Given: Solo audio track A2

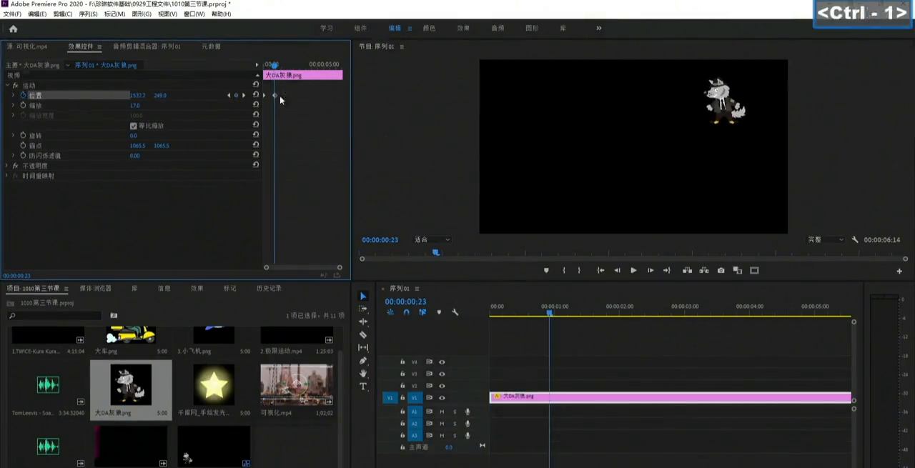Looking at the screenshot, I should tap(455, 424).
